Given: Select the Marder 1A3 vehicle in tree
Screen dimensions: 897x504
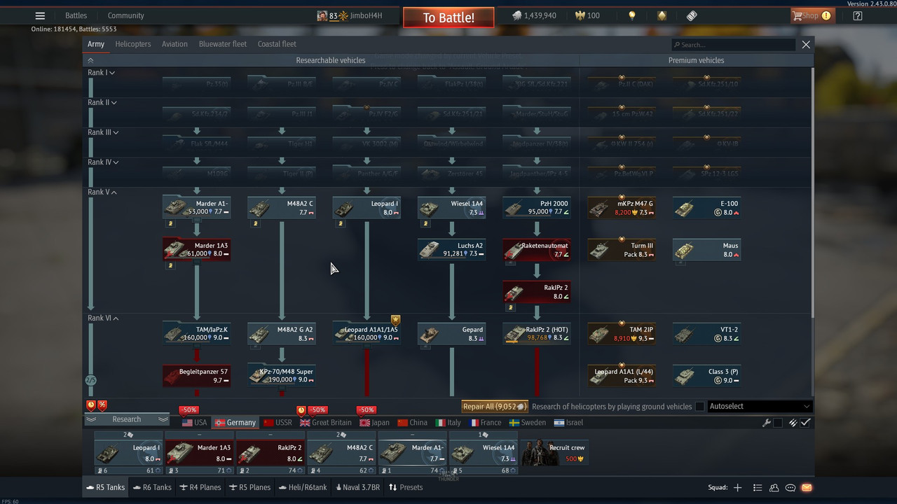Looking at the screenshot, I should coord(197,249).
